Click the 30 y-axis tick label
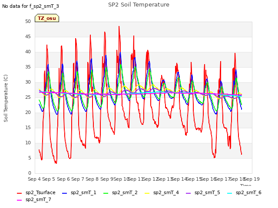 point(28,82)
